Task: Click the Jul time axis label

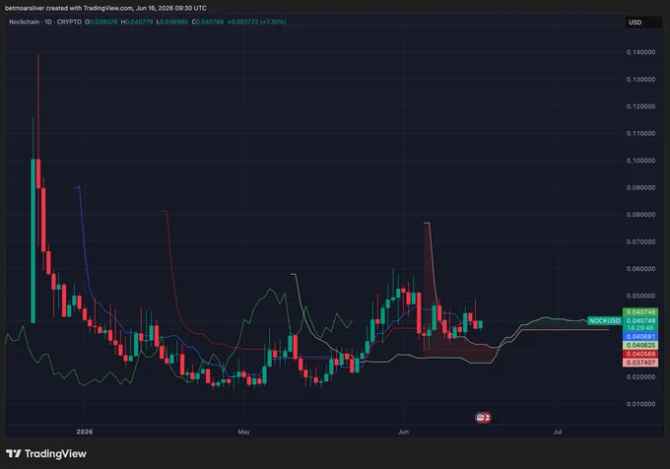Action: click(x=558, y=432)
